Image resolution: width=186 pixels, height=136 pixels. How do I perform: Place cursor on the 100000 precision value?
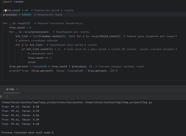point(26,15)
